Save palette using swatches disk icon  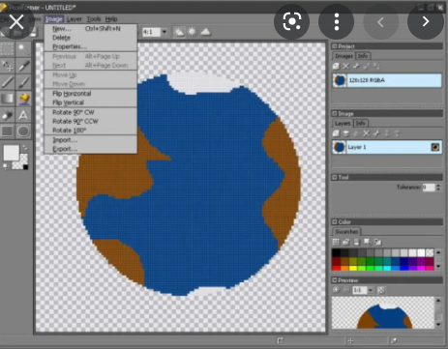point(356,242)
